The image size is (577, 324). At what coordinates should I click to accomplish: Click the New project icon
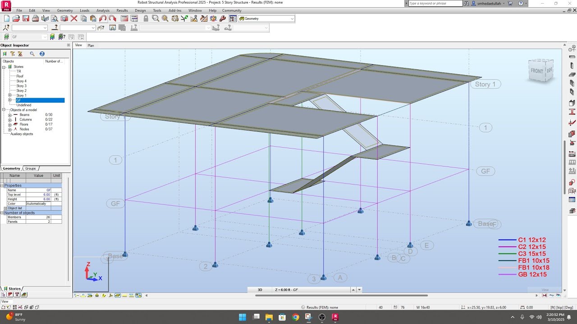pos(6,18)
